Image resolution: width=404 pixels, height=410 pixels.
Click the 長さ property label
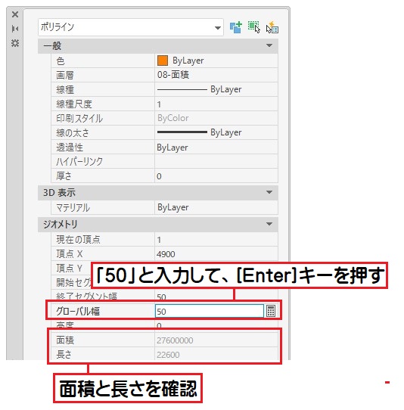point(64,355)
